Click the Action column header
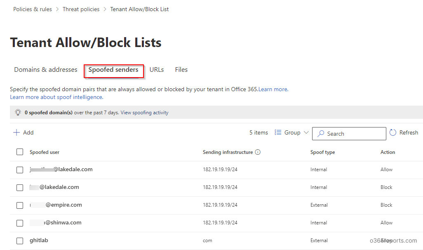Viewport: 423px width, 250px height. tap(388, 152)
